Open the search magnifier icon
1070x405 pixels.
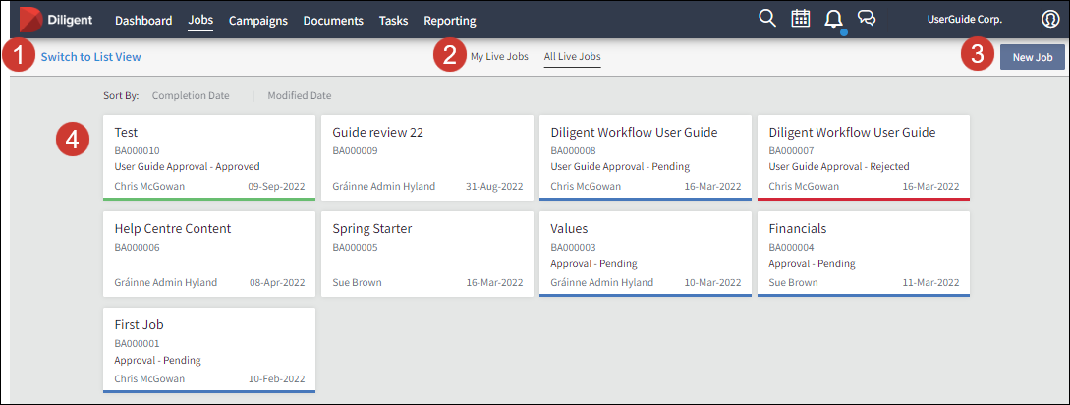(x=767, y=19)
